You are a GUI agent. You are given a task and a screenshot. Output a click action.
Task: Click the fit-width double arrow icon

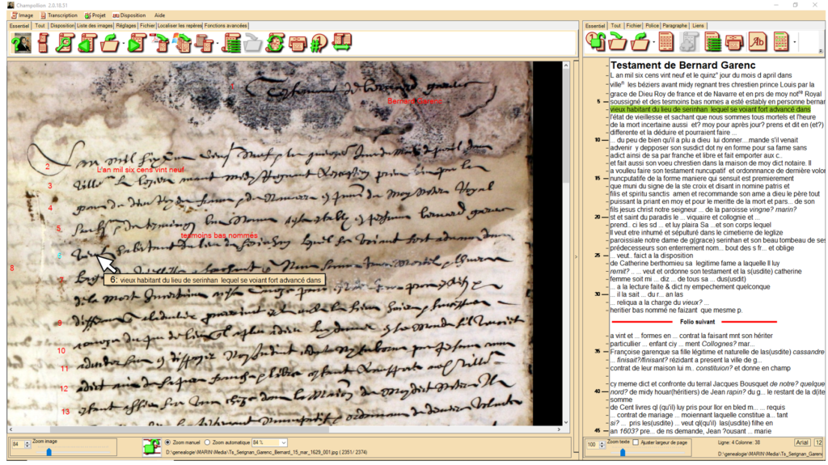click(342, 43)
